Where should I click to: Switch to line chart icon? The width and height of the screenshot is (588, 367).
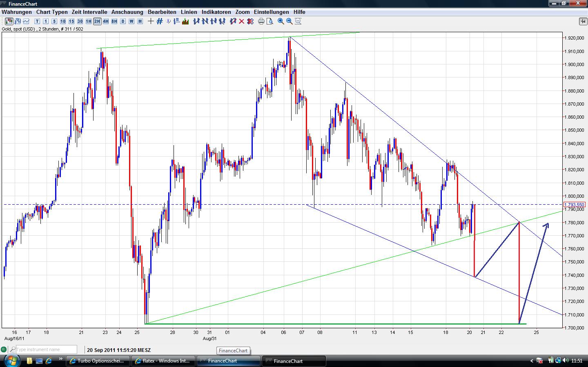27,21
